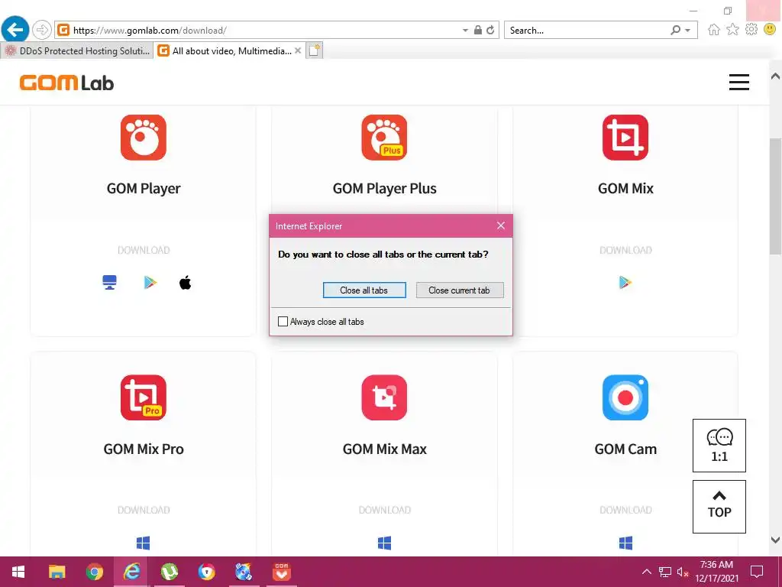This screenshot has height=587, width=782.
Task: Click the smiley feedback icon
Action: 770,30
